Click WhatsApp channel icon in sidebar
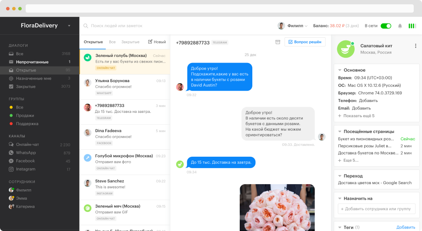The height and width of the screenshot is (231, 422). [x=11, y=152]
